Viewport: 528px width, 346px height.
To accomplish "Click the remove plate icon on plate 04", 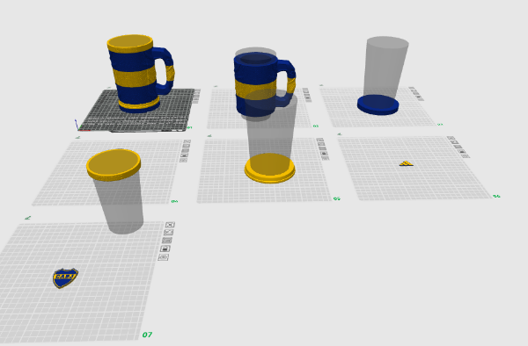I will click(187, 142).
